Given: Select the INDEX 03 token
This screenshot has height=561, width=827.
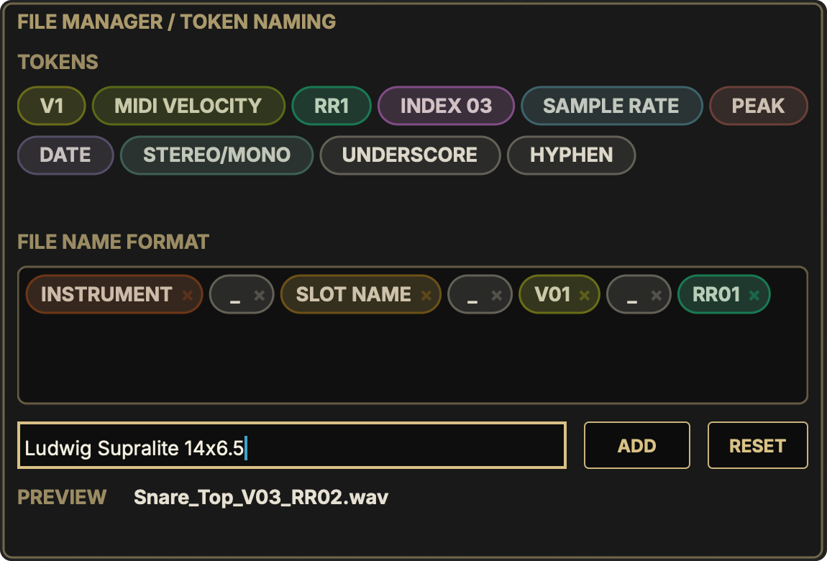Looking at the screenshot, I should [x=446, y=106].
